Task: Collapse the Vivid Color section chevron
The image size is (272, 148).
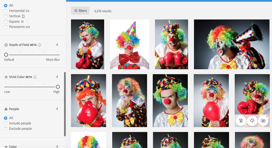Action: click(57, 77)
